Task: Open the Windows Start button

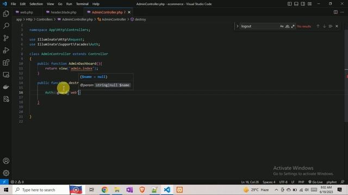Action: coord(6,190)
